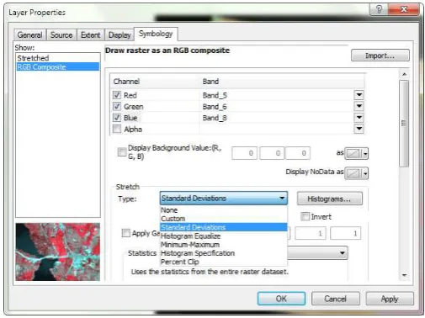Expand the Red channel band dropdown
Viewport: 425px width, 318px height.
point(359,95)
